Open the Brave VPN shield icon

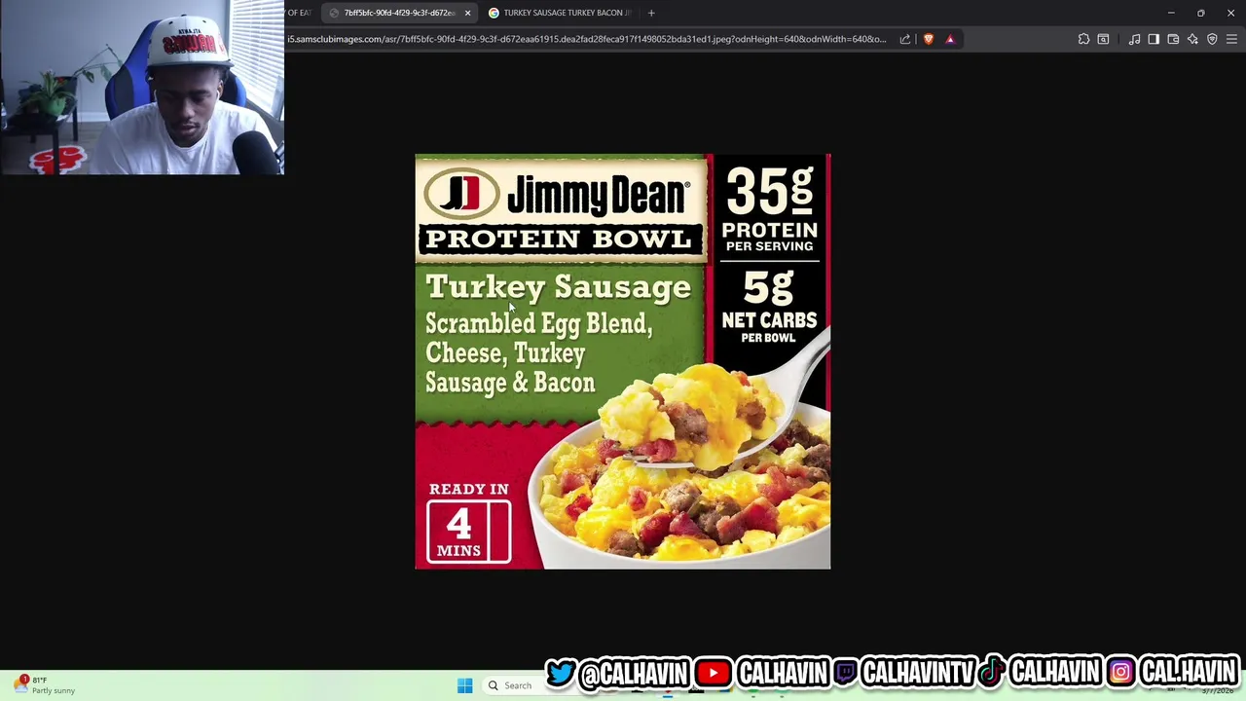point(1212,39)
